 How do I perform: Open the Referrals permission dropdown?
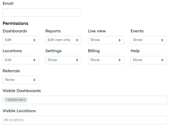click(21, 80)
